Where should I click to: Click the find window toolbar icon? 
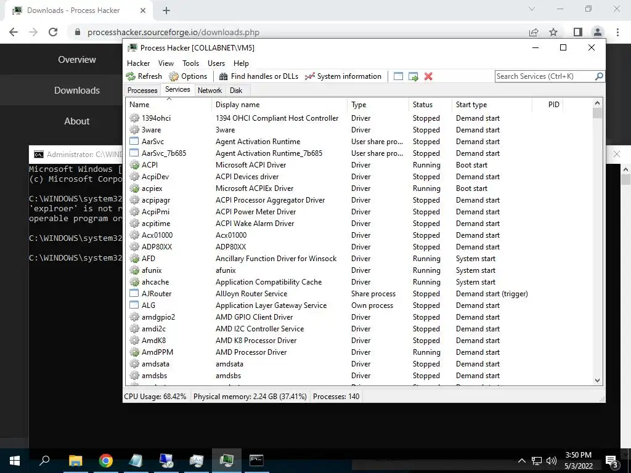click(398, 76)
